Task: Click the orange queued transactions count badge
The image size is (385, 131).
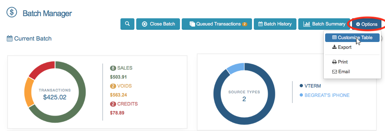Action: tap(244, 24)
